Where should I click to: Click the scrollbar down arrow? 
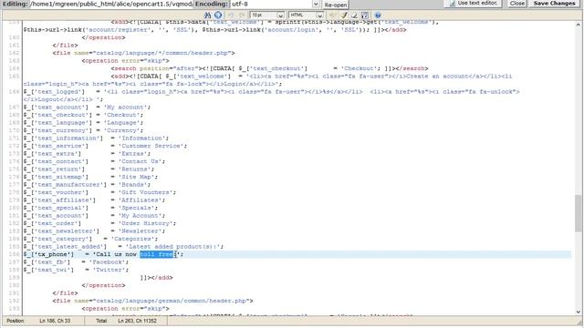(x=578, y=312)
